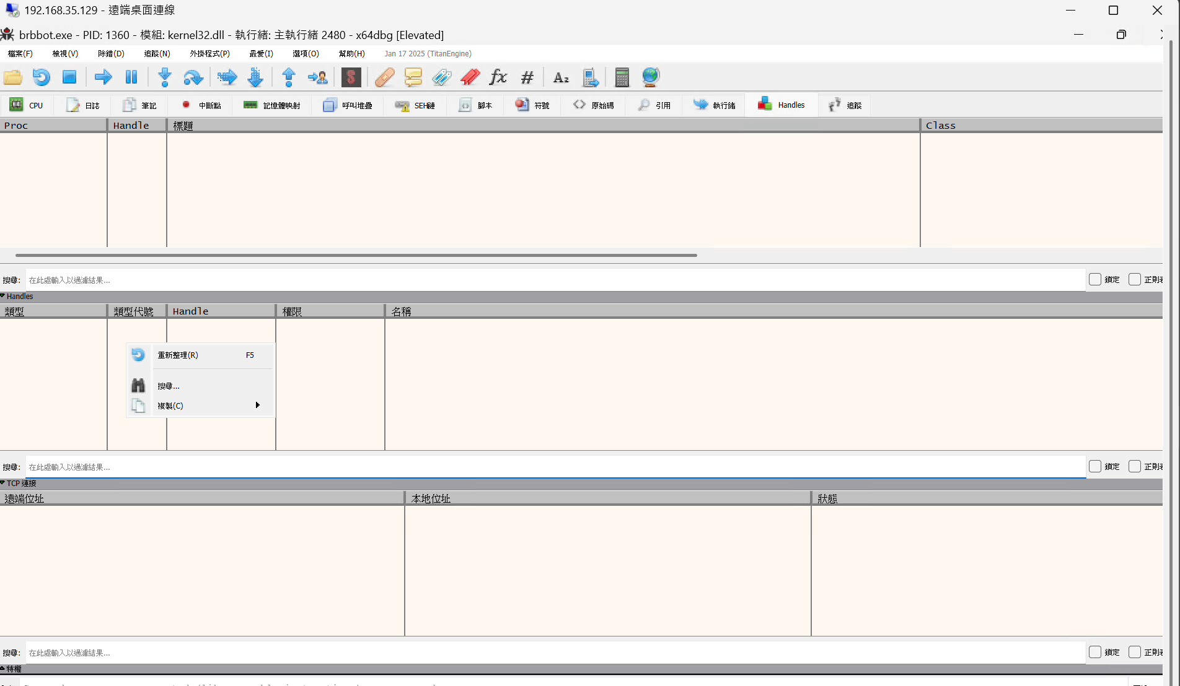Select 重新整理(R) from context menu

click(178, 355)
